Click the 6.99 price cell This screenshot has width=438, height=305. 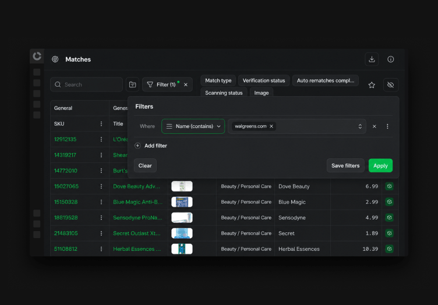pyautogui.click(x=356, y=186)
